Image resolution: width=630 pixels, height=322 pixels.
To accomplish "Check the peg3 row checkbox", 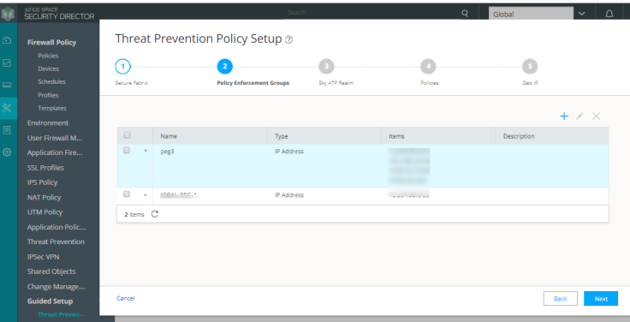I will tap(127, 151).
